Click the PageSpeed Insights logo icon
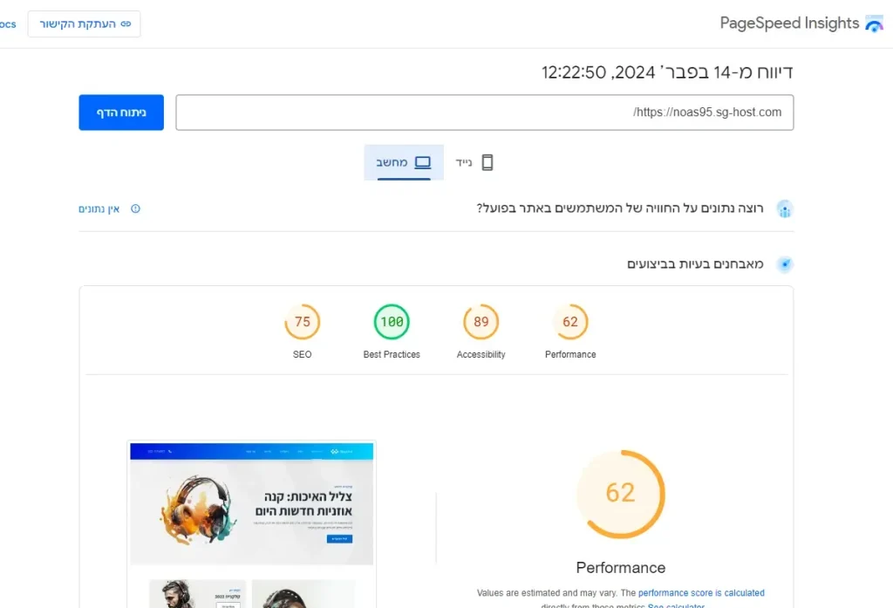 tap(874, 24)
